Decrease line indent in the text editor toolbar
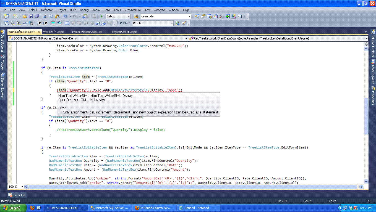This screenshot has width=376, height=212. point(39,23)
